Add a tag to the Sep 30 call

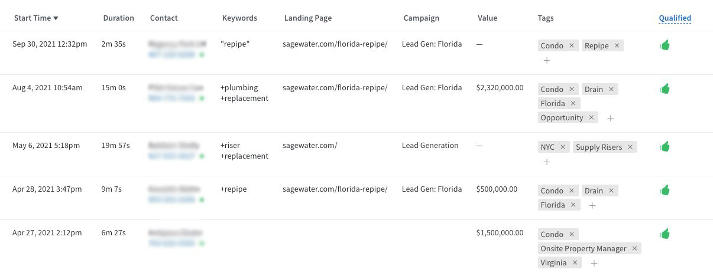click(547, 60)
